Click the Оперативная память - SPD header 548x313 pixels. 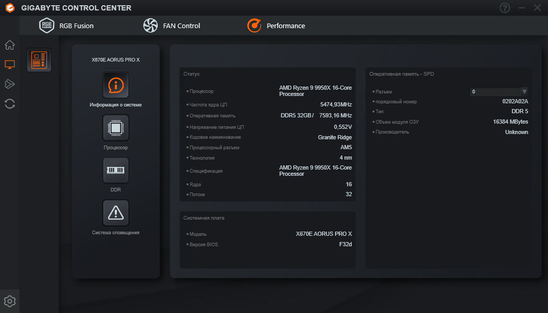click(x=401, y=74)
